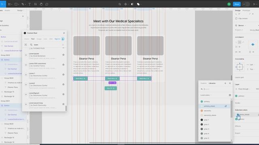Image resolution: width=259 pixels, height=145 pixels.
Task: Close the color libraries popup
Action: 230,83
